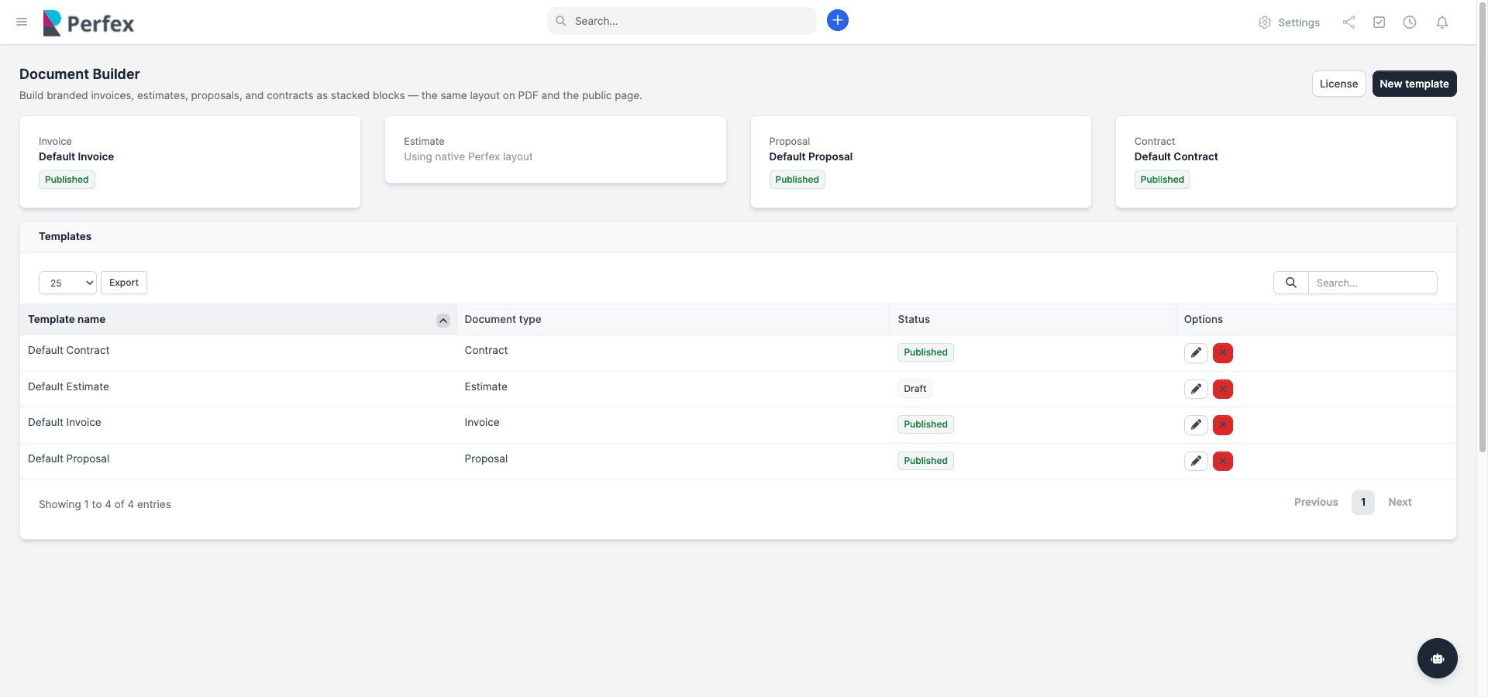1488x697 pixels.
Task: Open the chat bot floating button
Action: tap(1438, 658)
